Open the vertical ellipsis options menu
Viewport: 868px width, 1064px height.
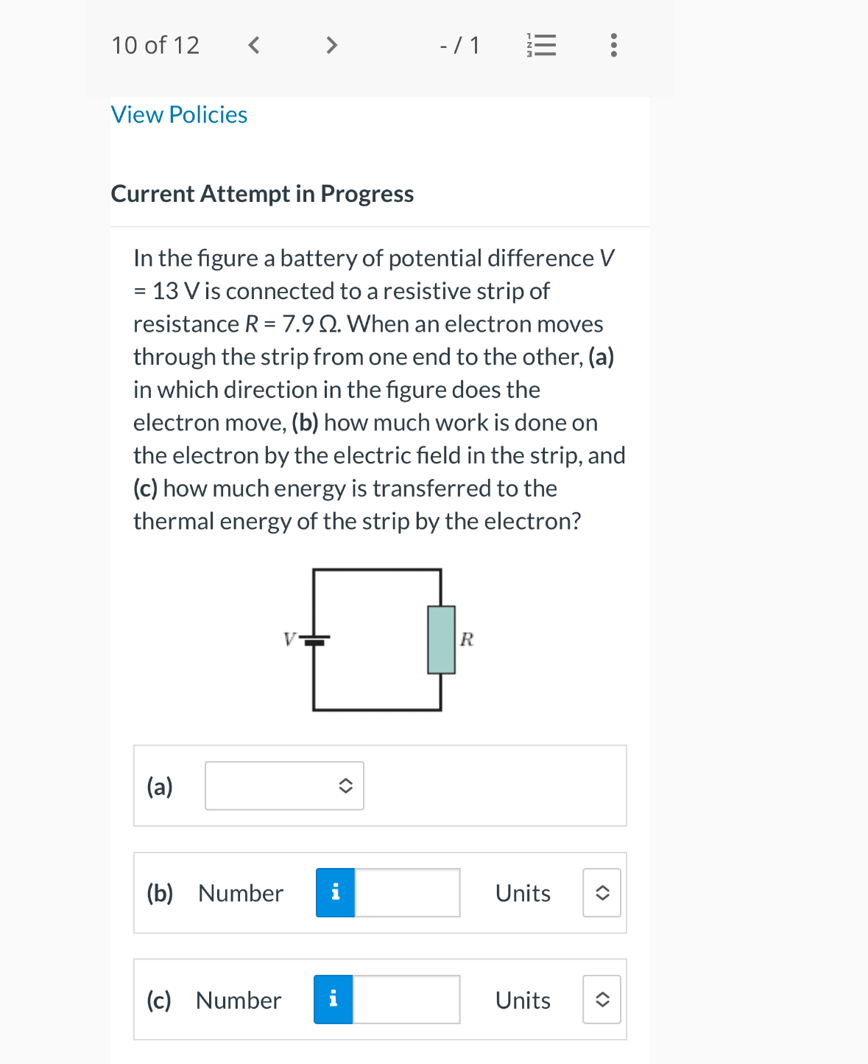click(612, 45)
